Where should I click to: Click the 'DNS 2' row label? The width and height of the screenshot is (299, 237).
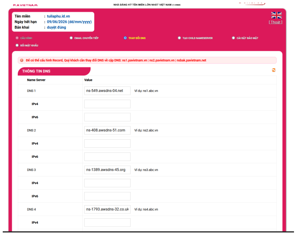31,130
